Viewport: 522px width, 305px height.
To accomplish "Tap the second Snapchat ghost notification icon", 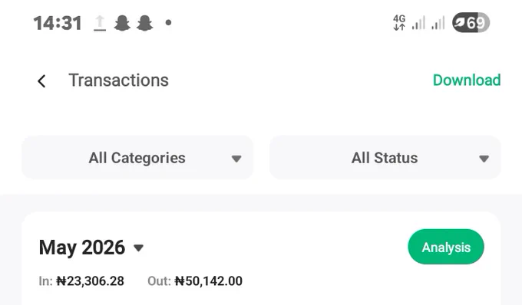I will pyautogui.click(x=145, y=23).
